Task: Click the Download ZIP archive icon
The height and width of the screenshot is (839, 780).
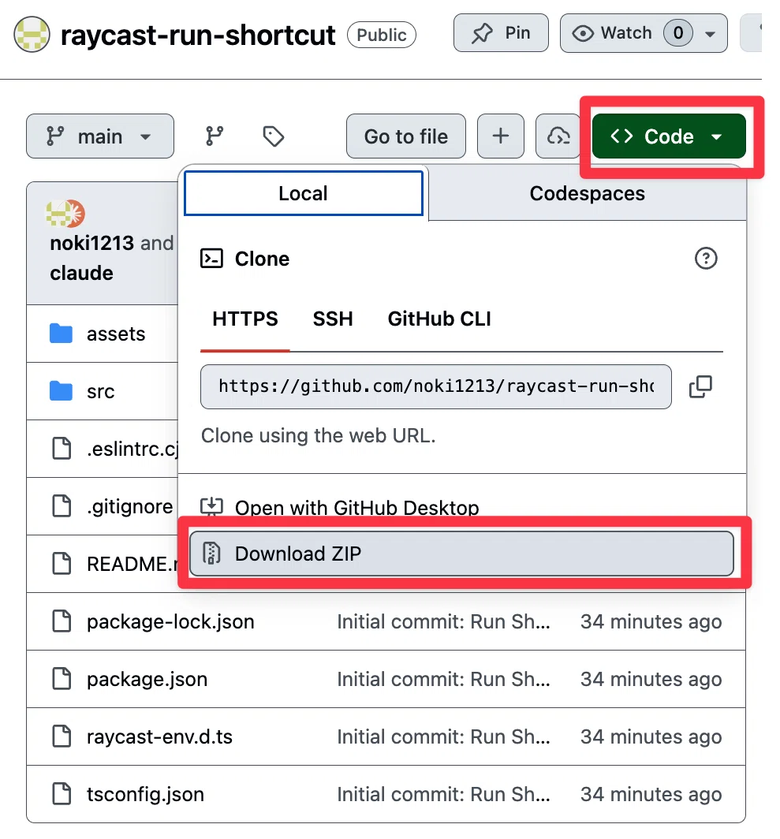Action: [211, 554]
